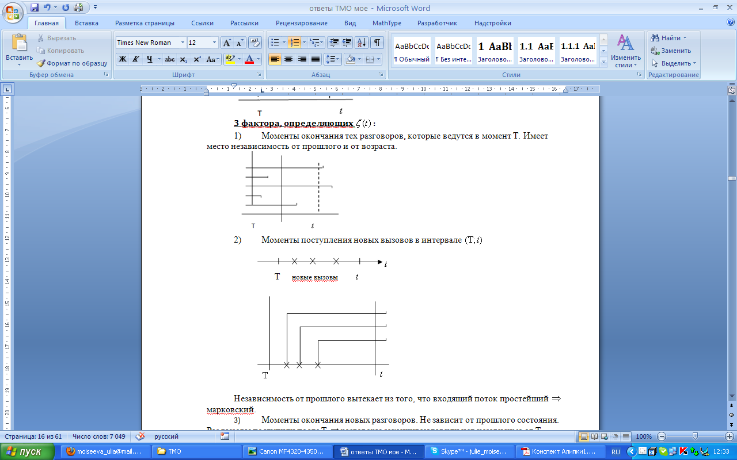Open Абзац dialog launcher
This screenshot has height=460, width=737.
coord(381,75)
